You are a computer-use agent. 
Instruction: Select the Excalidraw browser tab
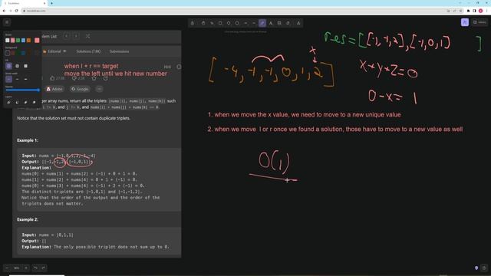24,3
